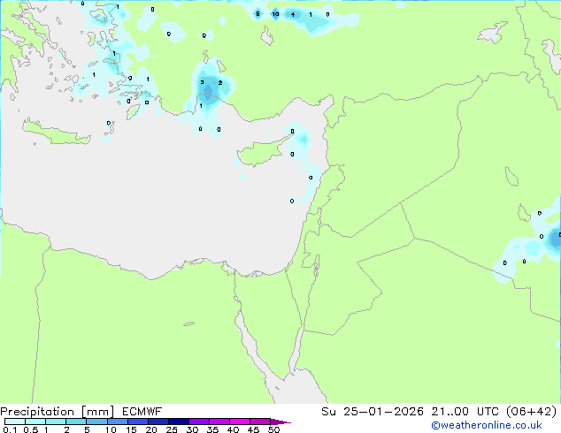Screen dimensions: 561x433
Task: Click the '30' legend scale label
Action: [x=192, y=429]
